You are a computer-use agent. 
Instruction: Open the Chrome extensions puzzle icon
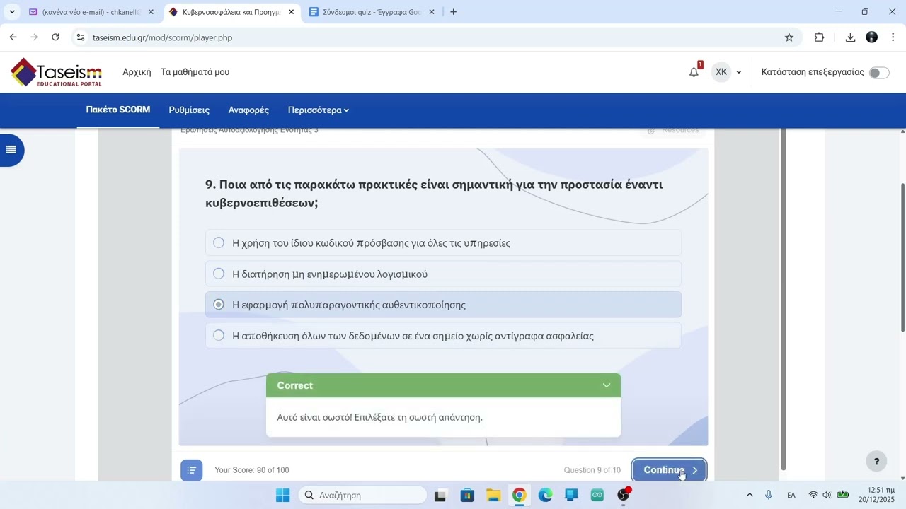[x=819, y=37]
